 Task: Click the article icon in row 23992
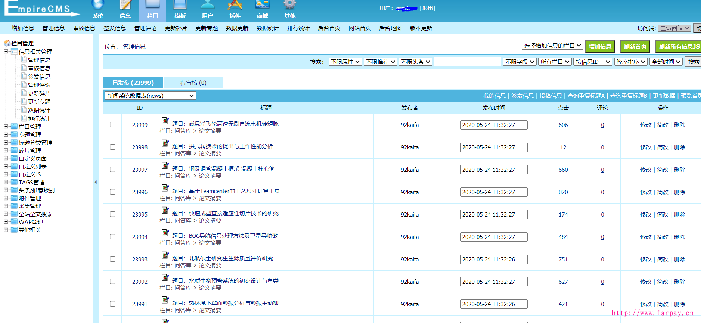click(x=165, y=277)
